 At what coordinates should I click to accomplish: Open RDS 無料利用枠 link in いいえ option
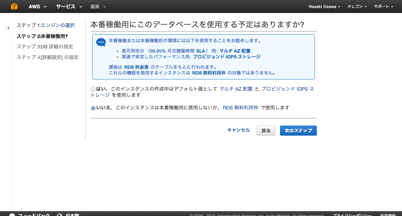coord(240,108)
